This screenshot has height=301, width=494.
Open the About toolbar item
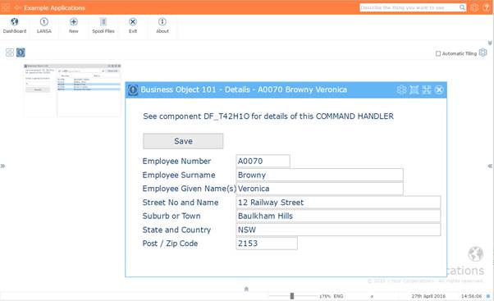click(162, 25)
